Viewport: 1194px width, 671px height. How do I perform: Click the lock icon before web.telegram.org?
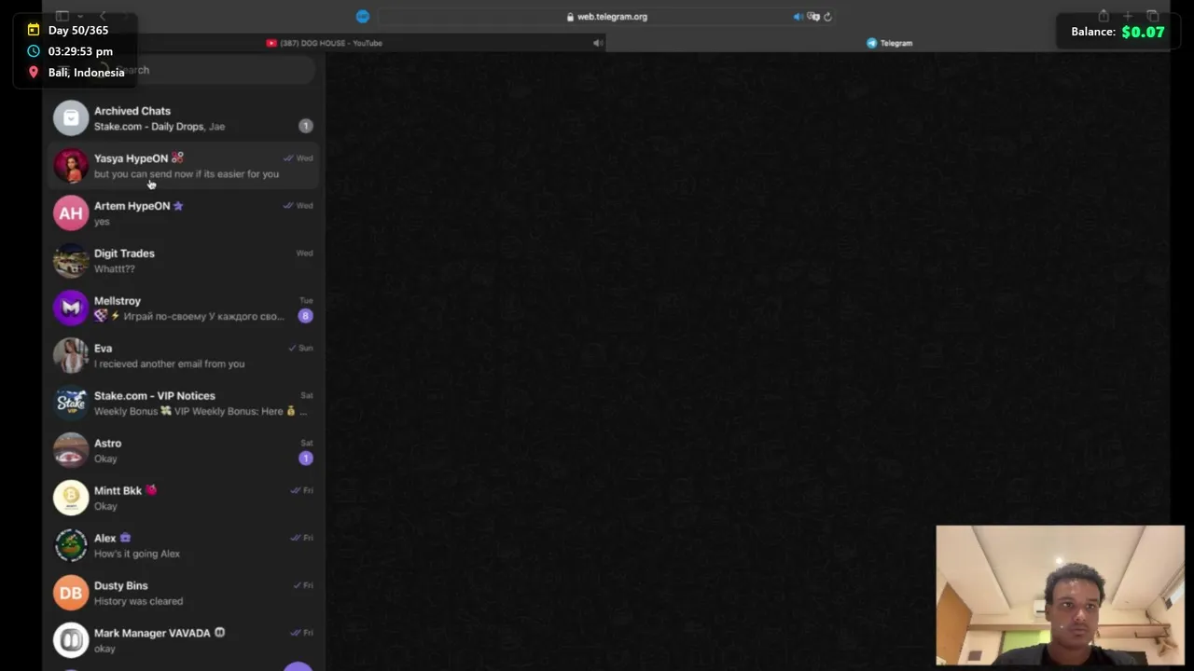571,17
